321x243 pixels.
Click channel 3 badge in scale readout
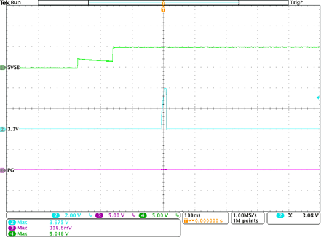click(x=99, y=215)
